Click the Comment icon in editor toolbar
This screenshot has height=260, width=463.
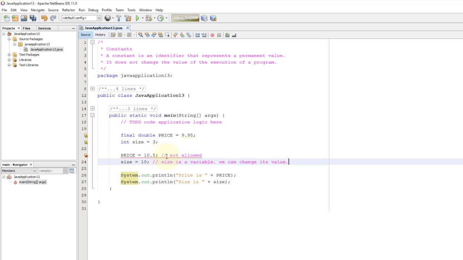[227, 35]
